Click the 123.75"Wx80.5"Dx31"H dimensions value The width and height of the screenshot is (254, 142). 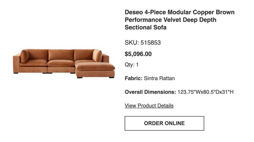pos(205,92)
